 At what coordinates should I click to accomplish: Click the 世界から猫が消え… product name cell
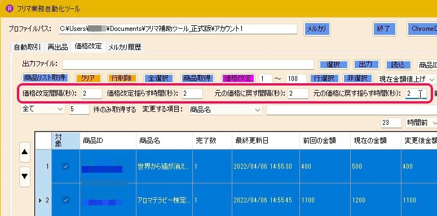165,166
